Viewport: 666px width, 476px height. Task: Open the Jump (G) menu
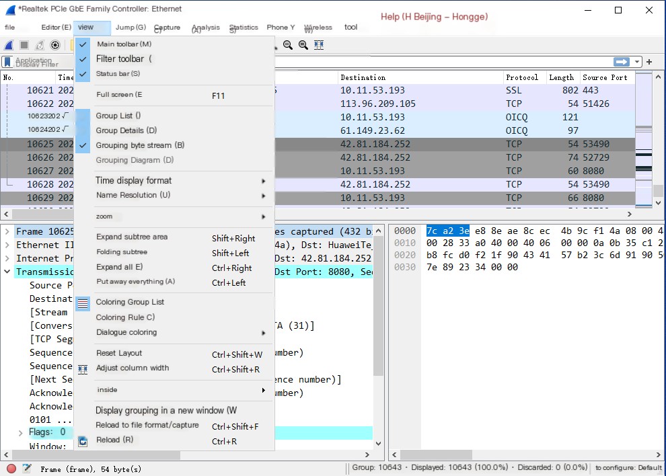tap(131, 27)
